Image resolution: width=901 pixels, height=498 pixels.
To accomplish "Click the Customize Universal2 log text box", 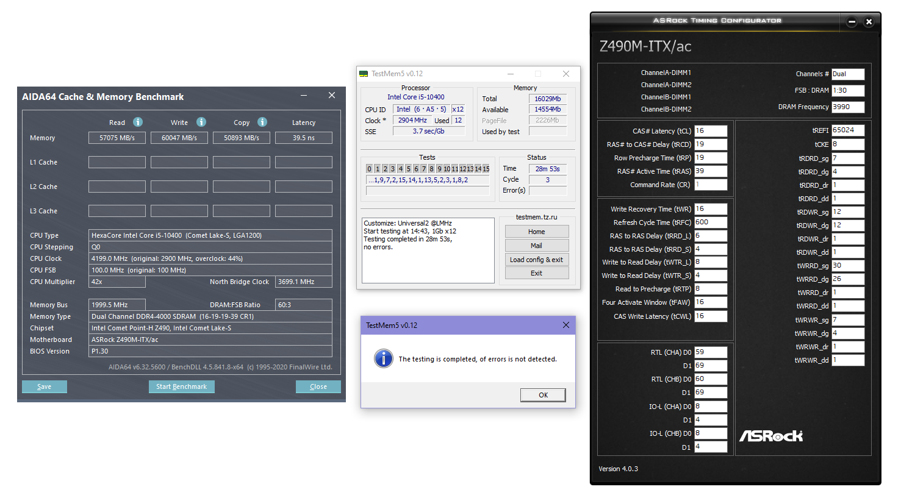I will pos(428,251).
